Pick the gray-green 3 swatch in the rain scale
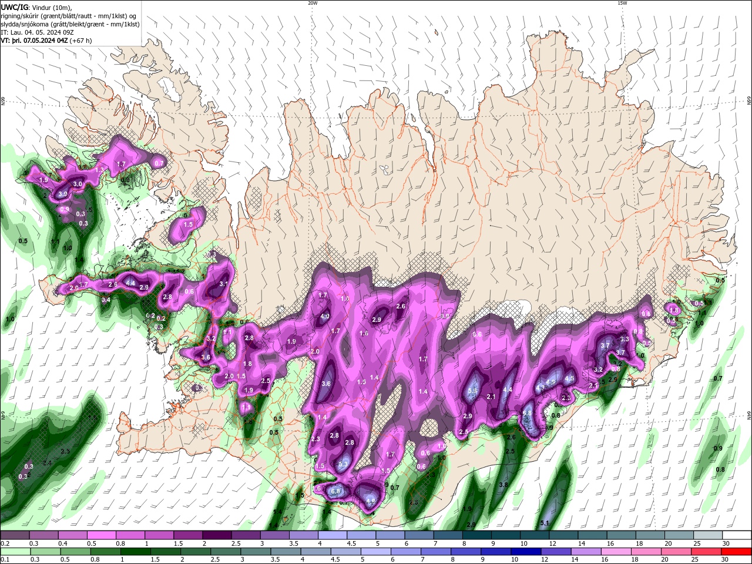The width and height of the screenshot is (752, 564). [x=256, y=552]
